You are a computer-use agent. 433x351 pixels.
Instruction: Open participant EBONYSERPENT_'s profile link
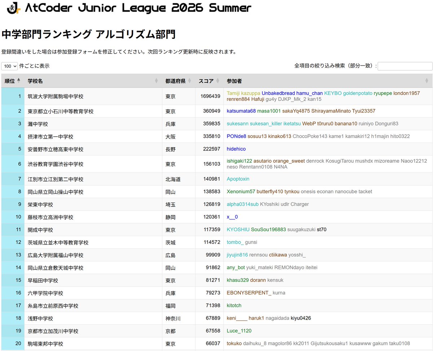pos(249,293)
